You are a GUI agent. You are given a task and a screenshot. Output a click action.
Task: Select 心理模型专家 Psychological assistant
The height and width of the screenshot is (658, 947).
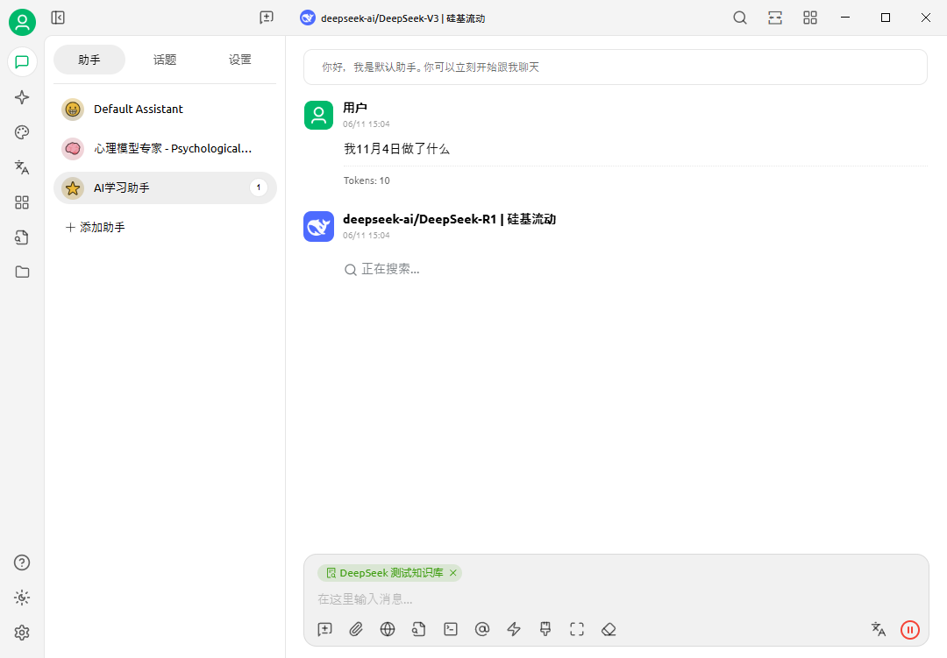coord(165,148)
